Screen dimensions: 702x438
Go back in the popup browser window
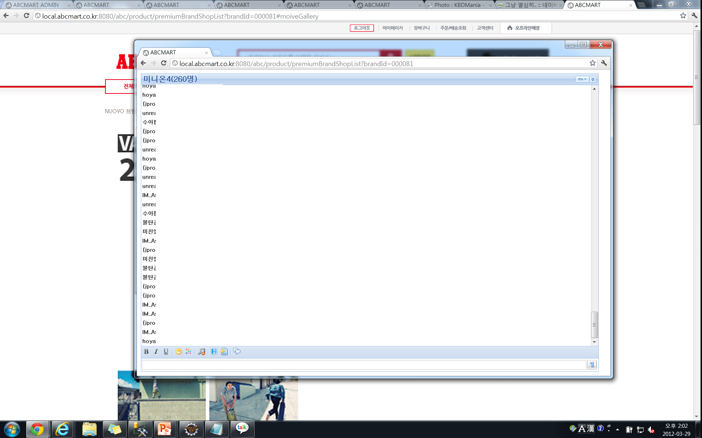pyautogui.click(x=143, y=63)
